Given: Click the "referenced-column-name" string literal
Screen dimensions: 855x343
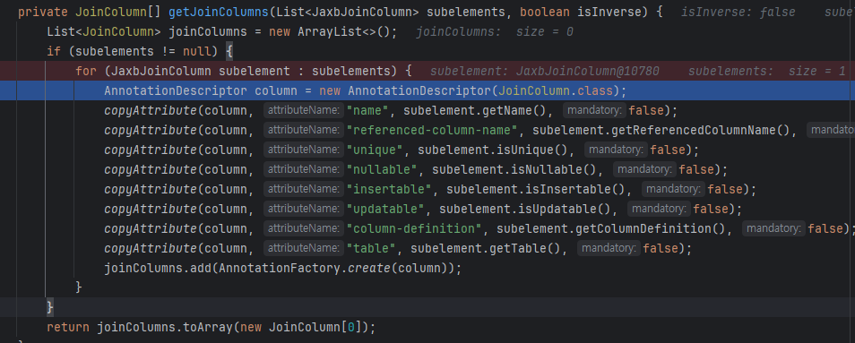Looking at the screenshot, I should [x=432, y=130].
